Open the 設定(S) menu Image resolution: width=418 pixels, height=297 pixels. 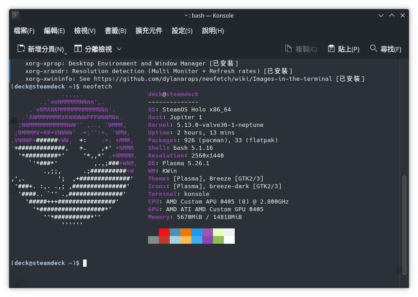pos(182,31)
